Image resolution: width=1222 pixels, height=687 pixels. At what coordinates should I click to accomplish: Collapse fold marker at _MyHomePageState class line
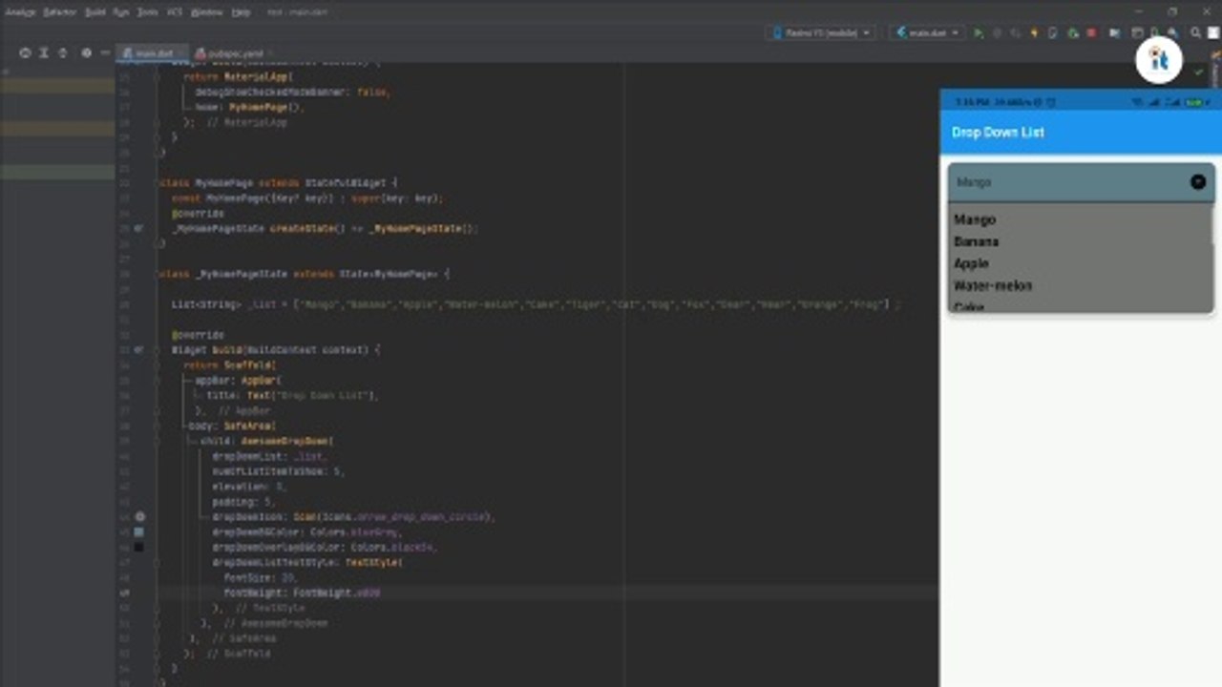click(x=159, y=274)
